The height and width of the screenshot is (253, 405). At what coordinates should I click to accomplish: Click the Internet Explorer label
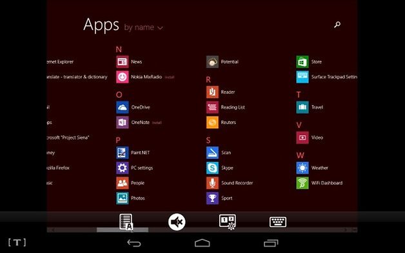coord(60,62)
